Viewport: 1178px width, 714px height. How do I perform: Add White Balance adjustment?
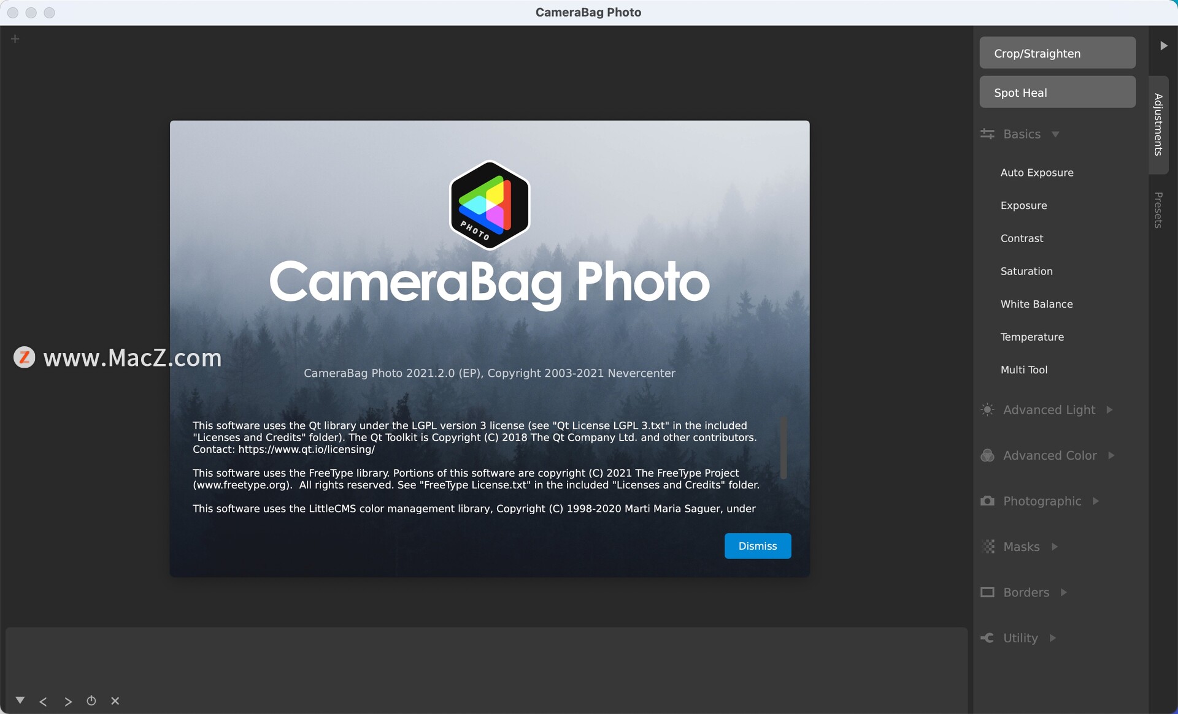pos(1036,304)
